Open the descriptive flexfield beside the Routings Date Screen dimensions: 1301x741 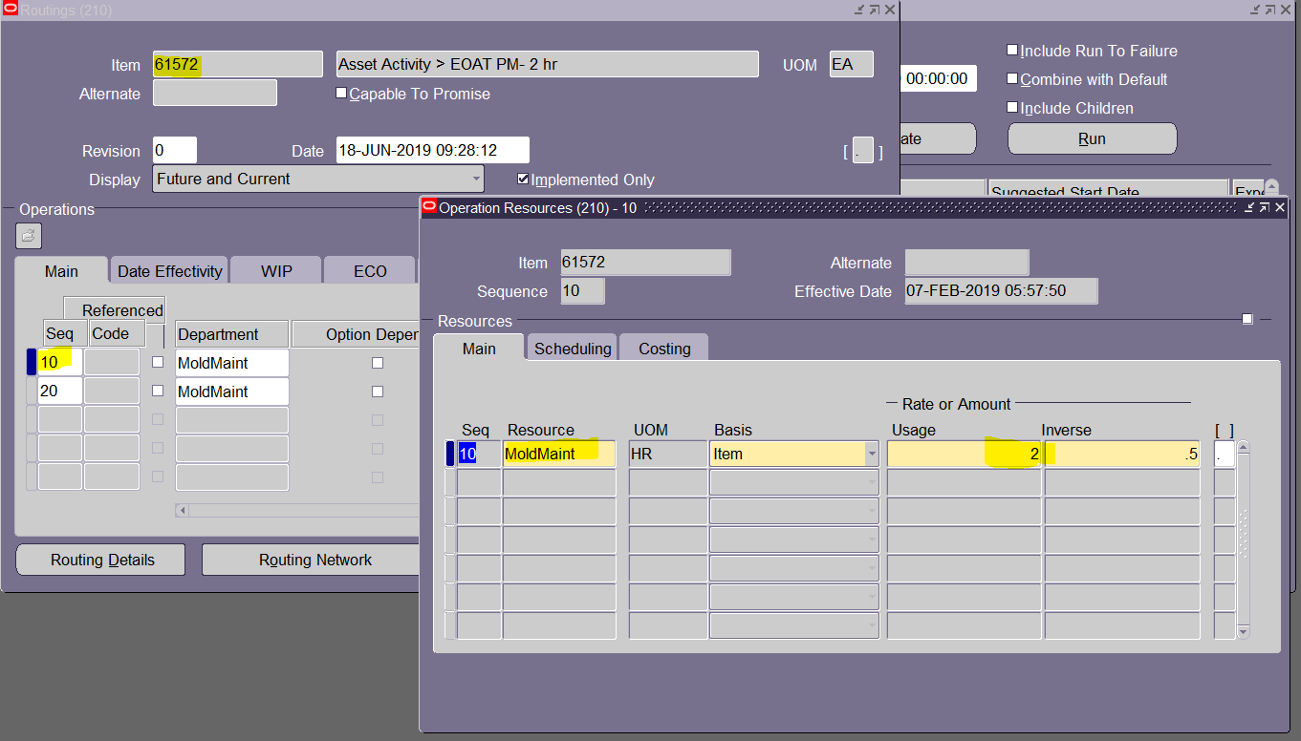coord(863,151)
